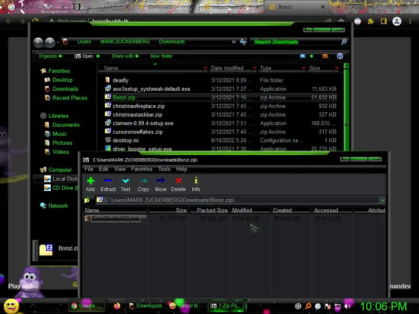Switch to Google Chrome taskbar button
This screenshot has width=419, height=314.
(x=86, y=306)
